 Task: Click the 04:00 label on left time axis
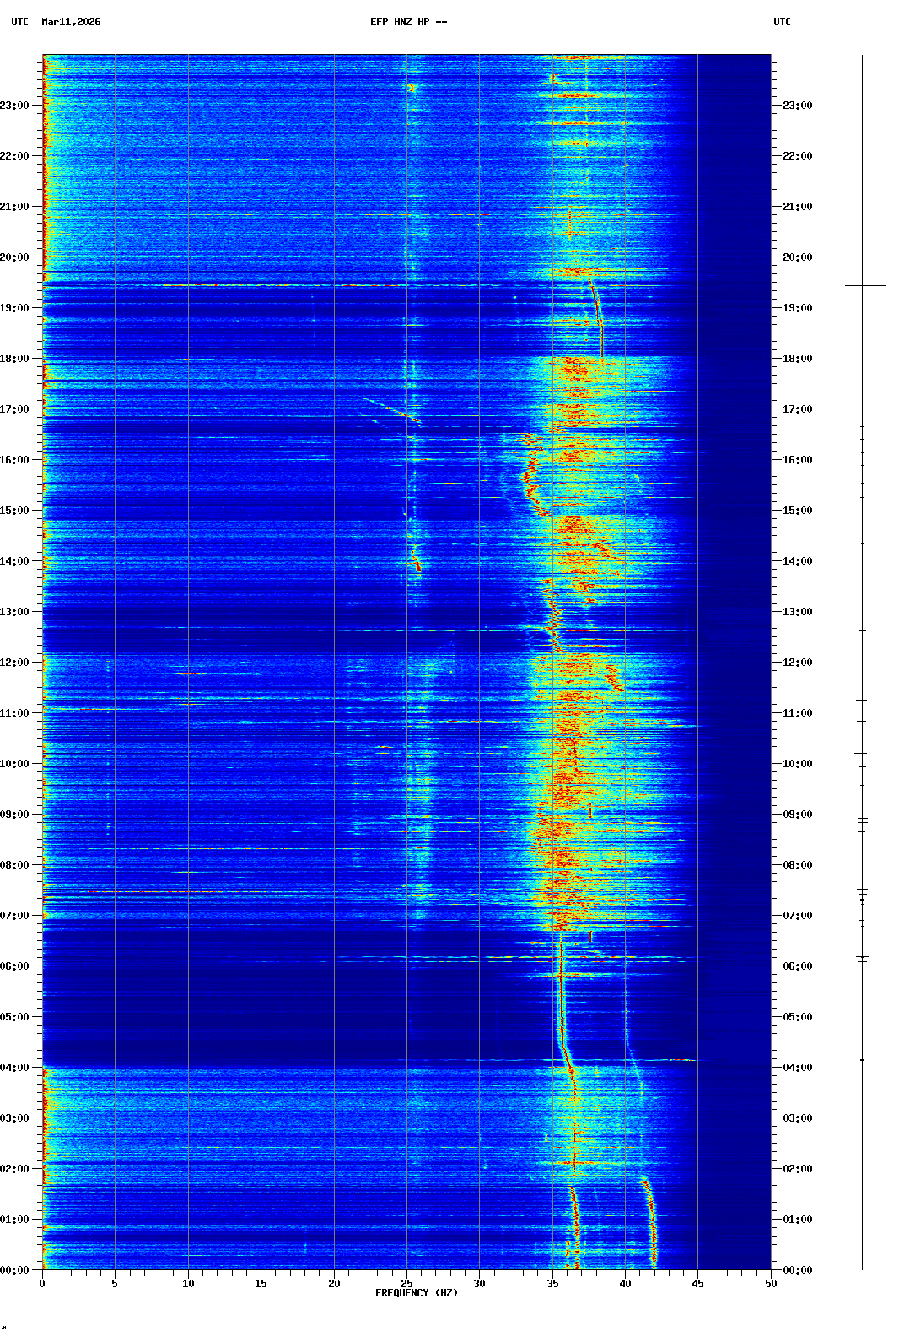point(14,1068)
